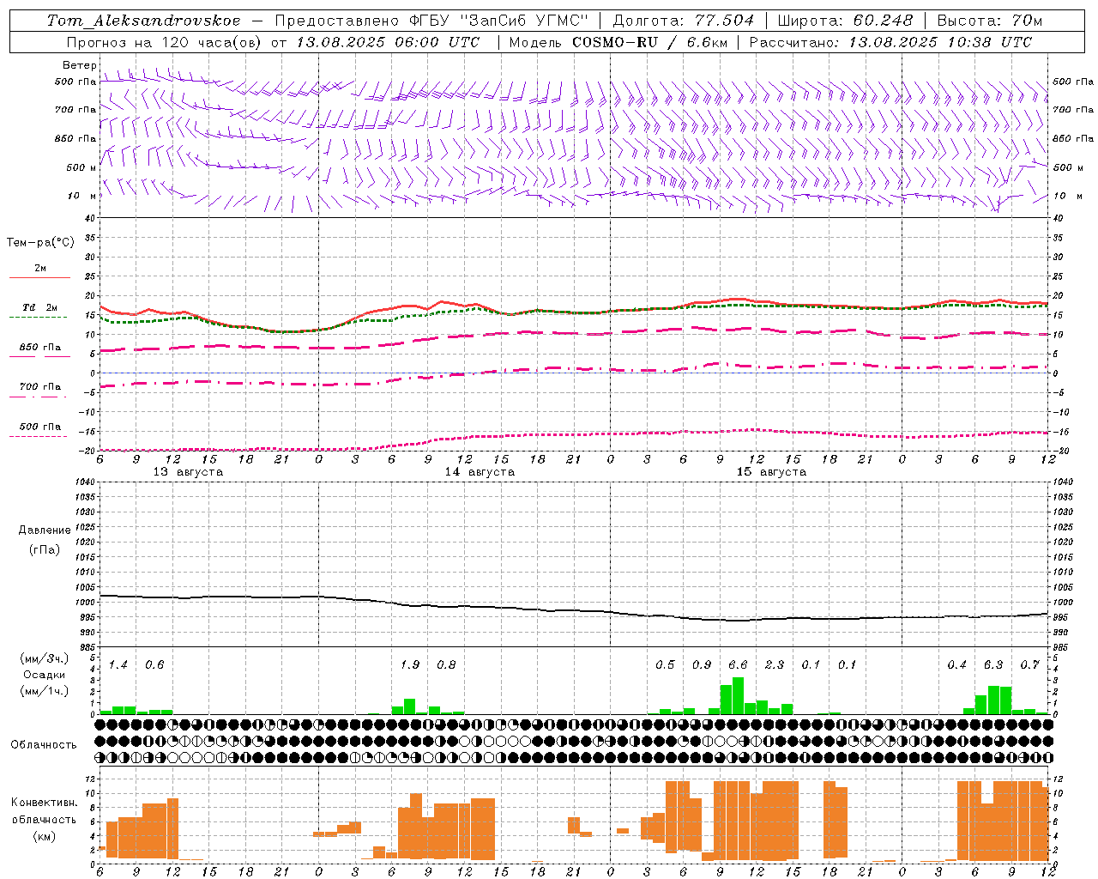Click the precipitation value 1.4
1098x879 pixels.
click(x=118, y=665)
